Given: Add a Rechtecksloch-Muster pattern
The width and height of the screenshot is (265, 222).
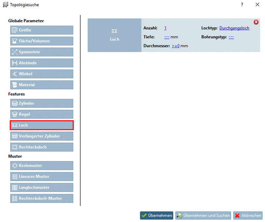Looking at the screenshot, I should pyautogui.click(x=42, y=198).
